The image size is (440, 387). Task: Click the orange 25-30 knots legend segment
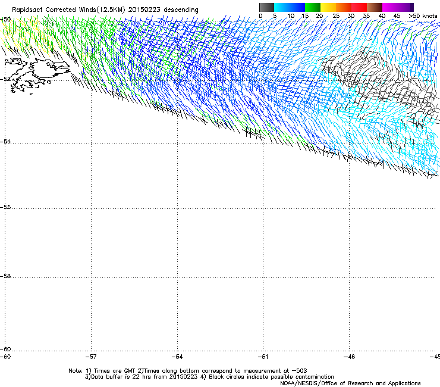344,7
